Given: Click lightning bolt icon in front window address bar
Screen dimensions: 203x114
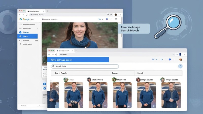Looking at the screenshot, I should pos(177,54).
